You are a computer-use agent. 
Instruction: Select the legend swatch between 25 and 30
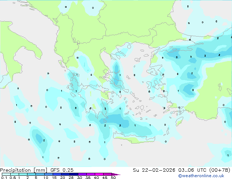tap(74, 174)
